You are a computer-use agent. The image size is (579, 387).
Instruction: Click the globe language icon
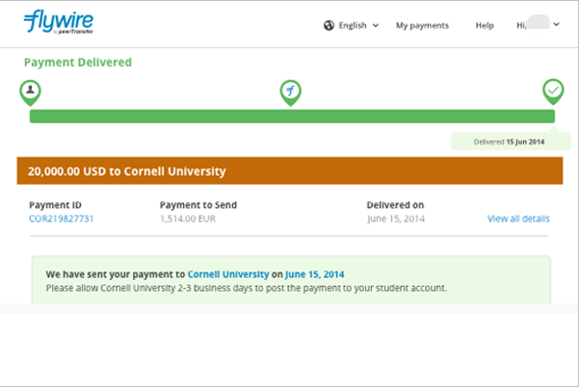329,25
